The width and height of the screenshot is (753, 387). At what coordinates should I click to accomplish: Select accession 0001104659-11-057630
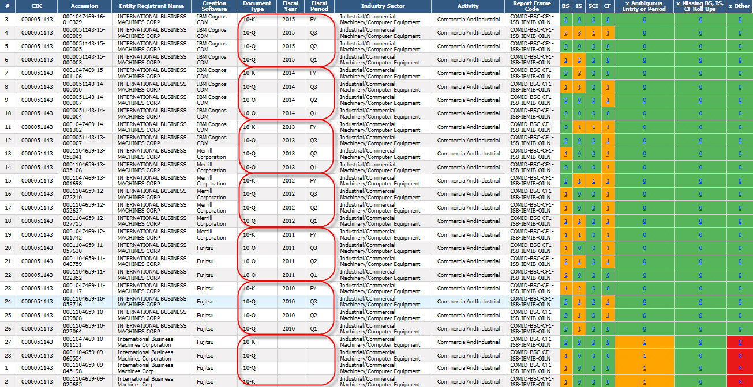[84, 248]
